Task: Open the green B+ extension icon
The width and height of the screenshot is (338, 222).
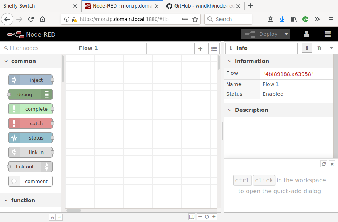Action: tap(305, 19)
